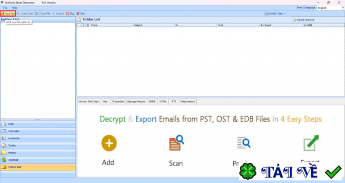
Task: Switch to the Attachments tab
Action: click(188, 102)
